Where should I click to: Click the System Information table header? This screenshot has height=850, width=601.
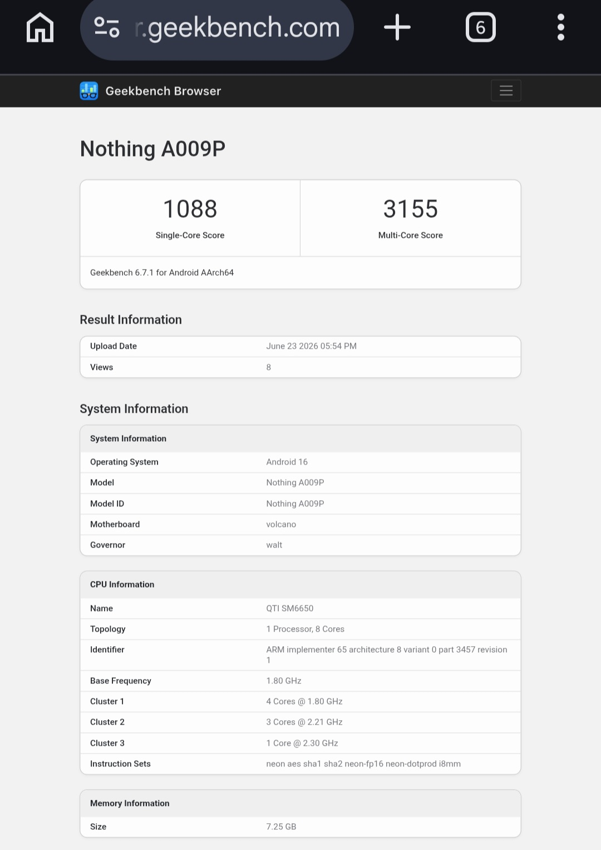300,438
